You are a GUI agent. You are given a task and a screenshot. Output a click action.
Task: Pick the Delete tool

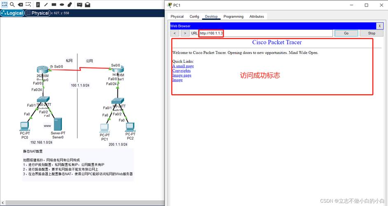point(21,5)
